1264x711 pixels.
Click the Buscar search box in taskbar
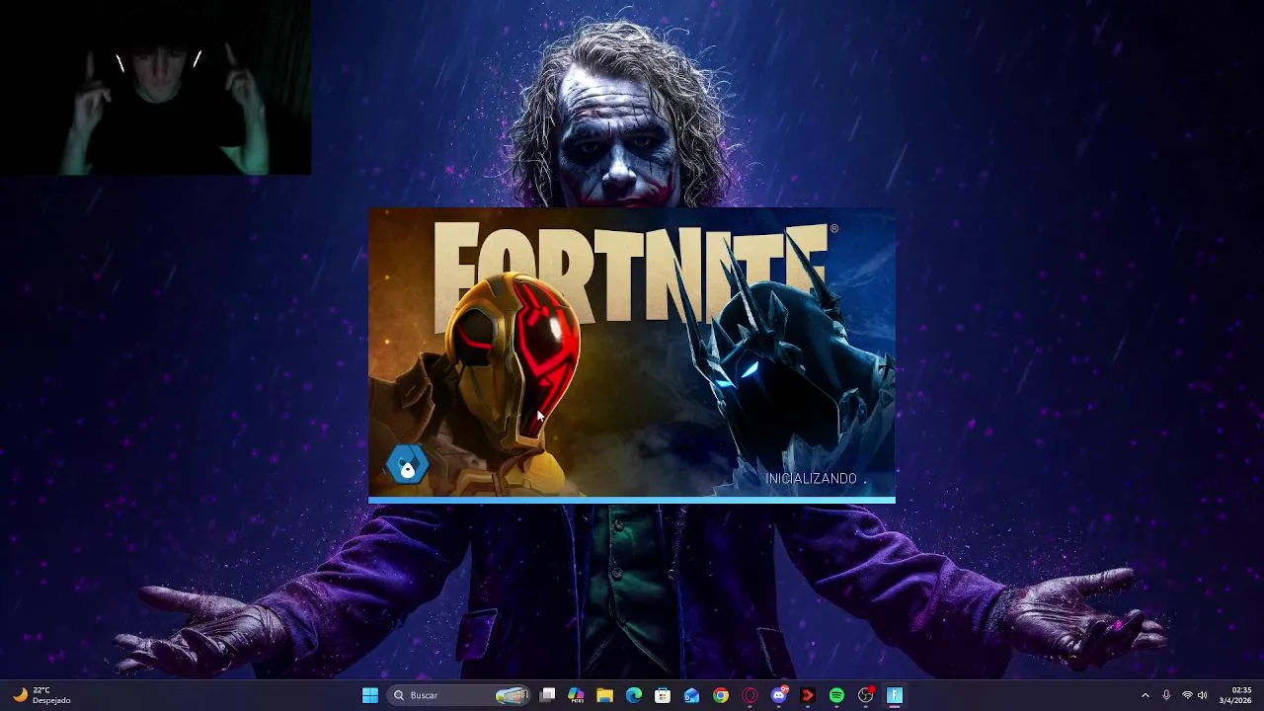pos(457,695)
